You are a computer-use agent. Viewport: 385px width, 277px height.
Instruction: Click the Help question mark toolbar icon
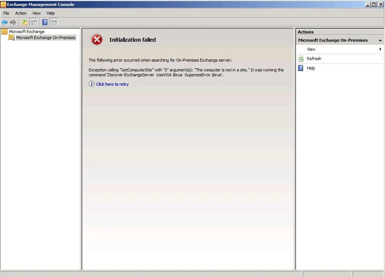click(x=45, y=23)
